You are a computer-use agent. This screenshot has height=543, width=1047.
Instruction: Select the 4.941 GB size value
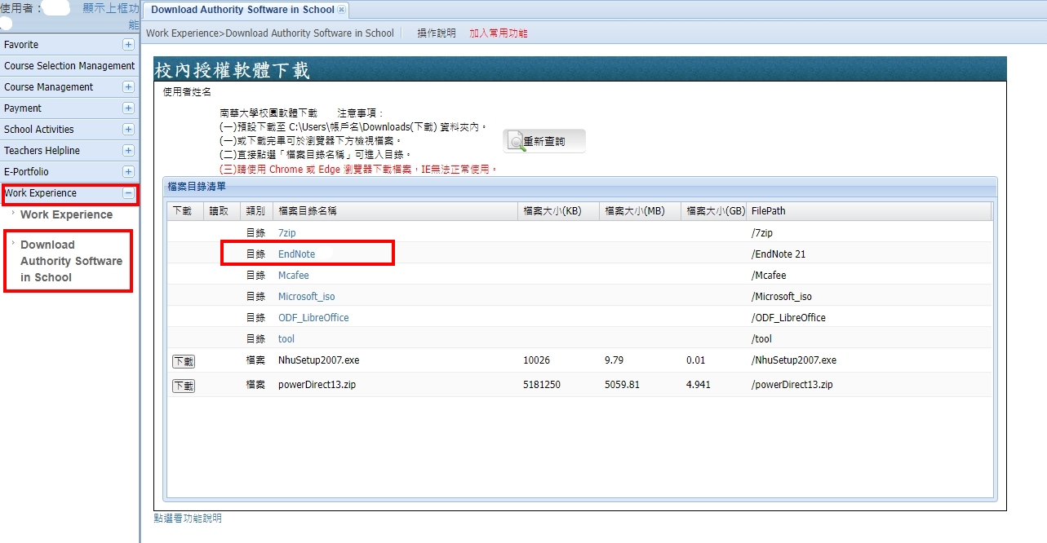[x=699, y=385]
